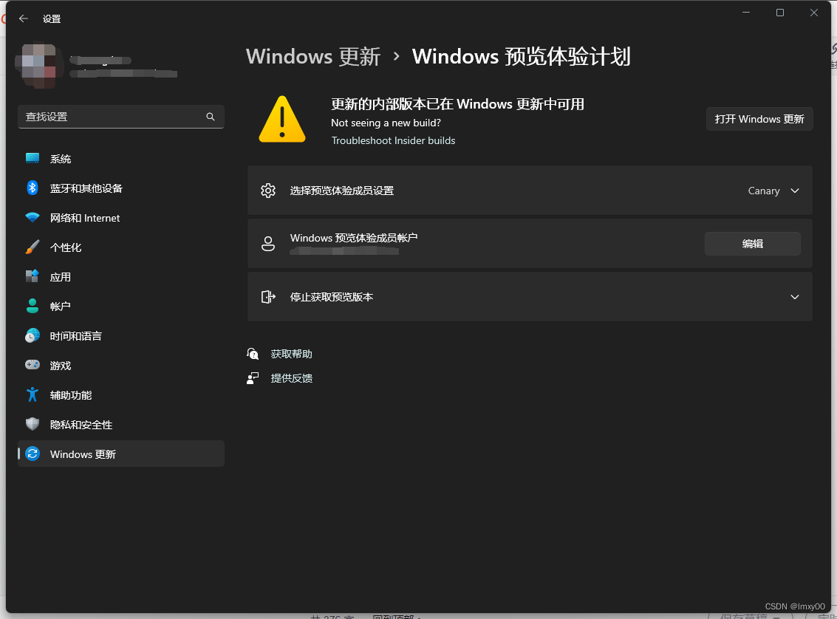Open the 提供反馈 link
837x619 pixels.
tap(291, 378)
